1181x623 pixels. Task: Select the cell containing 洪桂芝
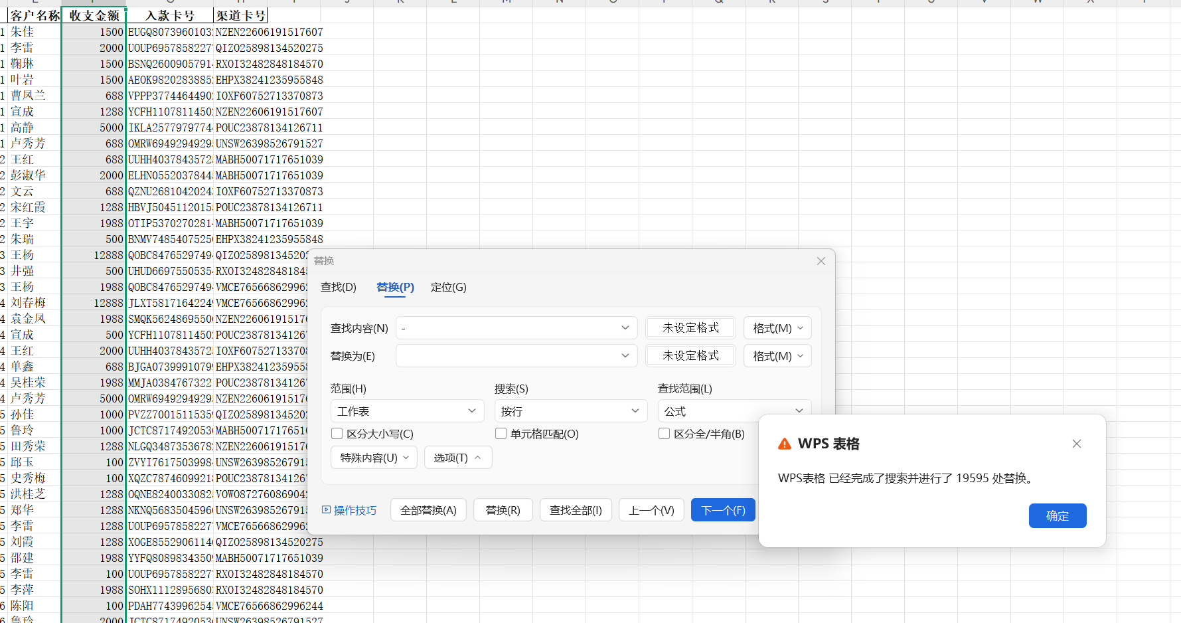pos(35,494)
